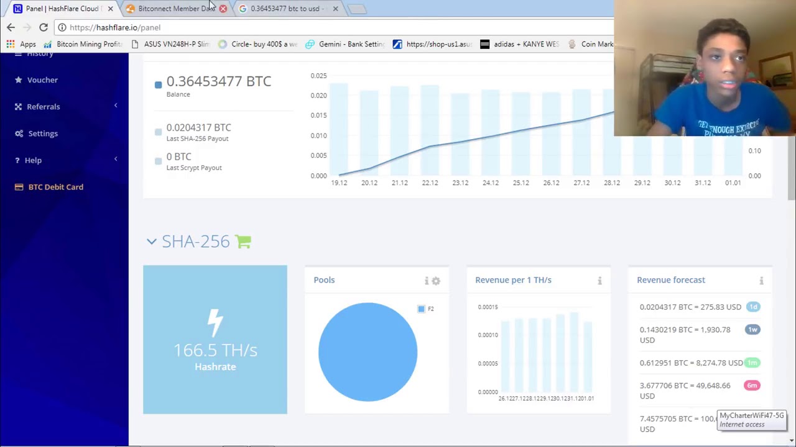Viewport: 796px width, 447px height.
Task: Open Settings in the sidebar
Action: tap(43, 133)
